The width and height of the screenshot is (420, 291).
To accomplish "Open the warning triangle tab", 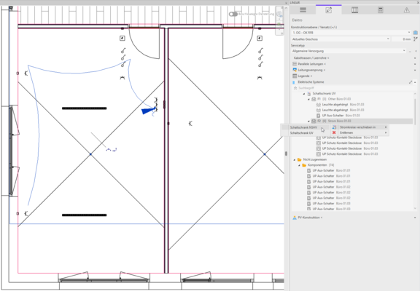I will coord(406,10).
